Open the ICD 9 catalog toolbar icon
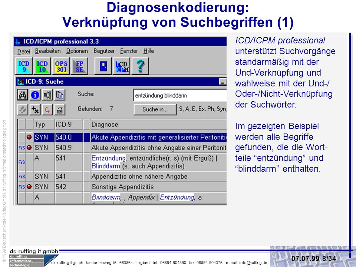Viewport: 356px width, 267px height. 24,66
